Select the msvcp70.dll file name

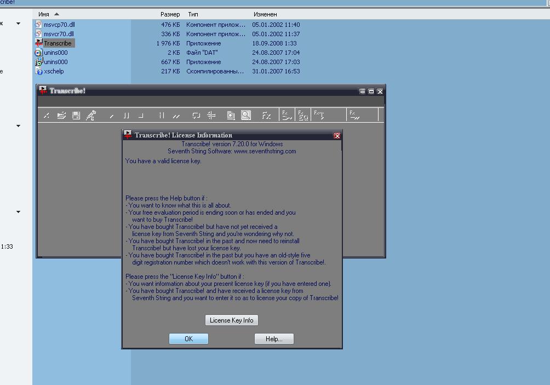tap(59, 25)
